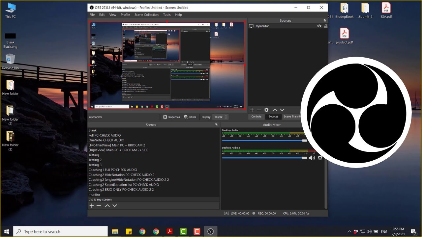Screen dimensions: 422x237
Task: Select Blank Black.png on the desktop
Action: point(10,40)
